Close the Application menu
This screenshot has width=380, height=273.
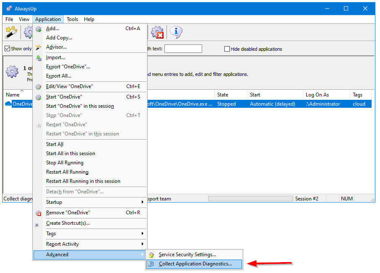click(x=48, y=19)
